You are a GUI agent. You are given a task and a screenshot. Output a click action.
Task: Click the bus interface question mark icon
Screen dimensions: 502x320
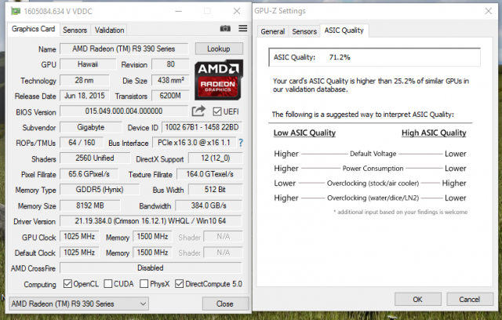click(x=240, y=143)
